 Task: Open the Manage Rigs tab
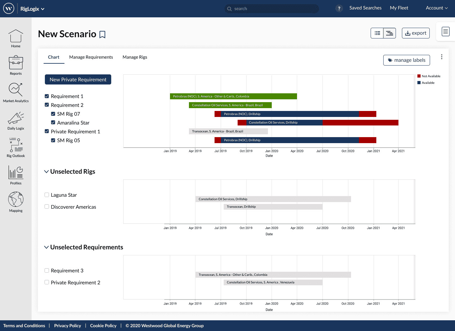(x=135, y=57)
